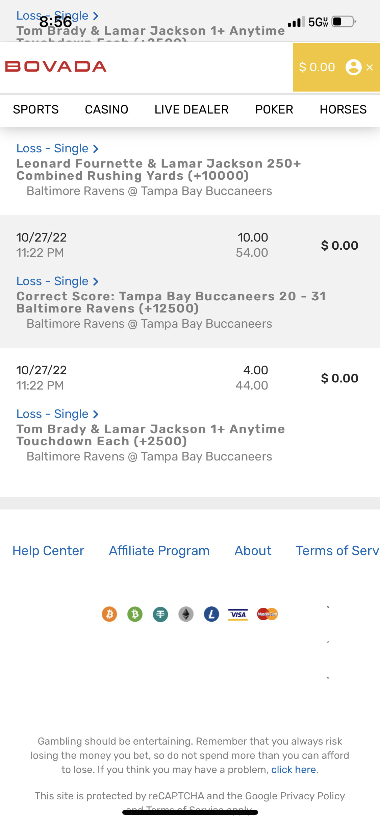Click the Ethereum payment icon

186,614
